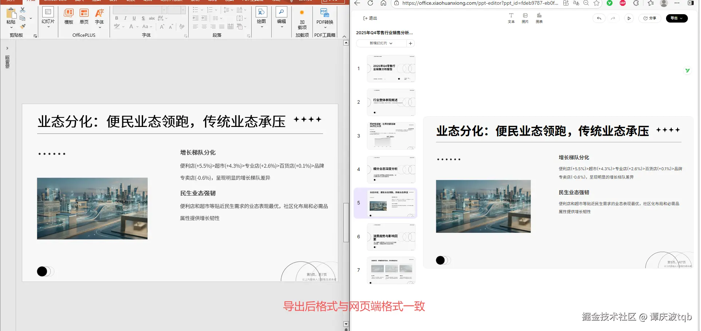Toggle Strikethrough abc formatting
Screen dimensions: 701x331
coord(152,18)
